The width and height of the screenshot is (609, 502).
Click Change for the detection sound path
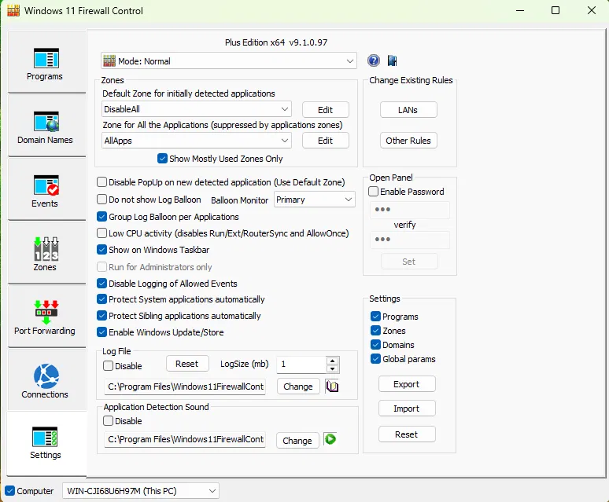click(297, 441)
